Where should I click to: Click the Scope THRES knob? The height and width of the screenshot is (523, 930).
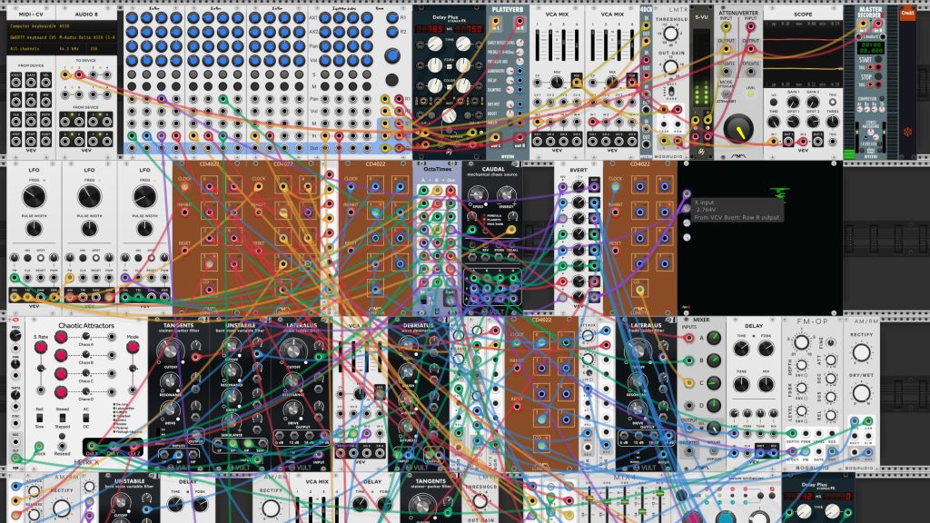[x=832, y=123]
